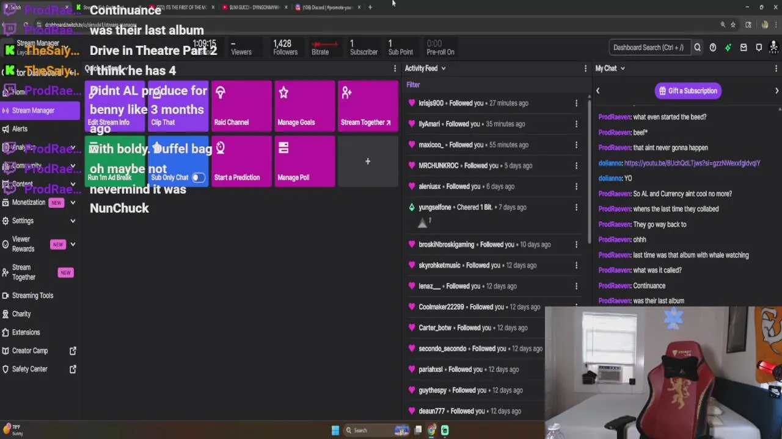Open Chrome from the taskbar
Viewport: 782px width, 439px height.
click(431, 430)
